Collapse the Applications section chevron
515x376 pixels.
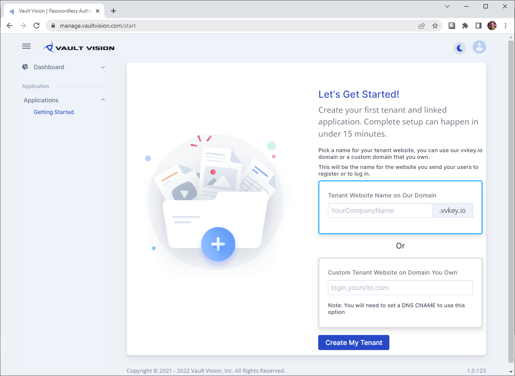tap(103, 100)
